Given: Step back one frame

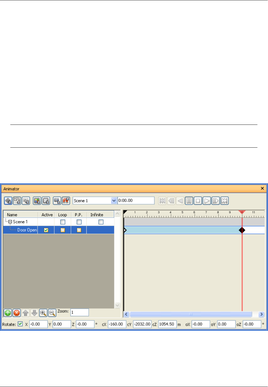Looking at the screenshot, I should click(x=171, y=201).
